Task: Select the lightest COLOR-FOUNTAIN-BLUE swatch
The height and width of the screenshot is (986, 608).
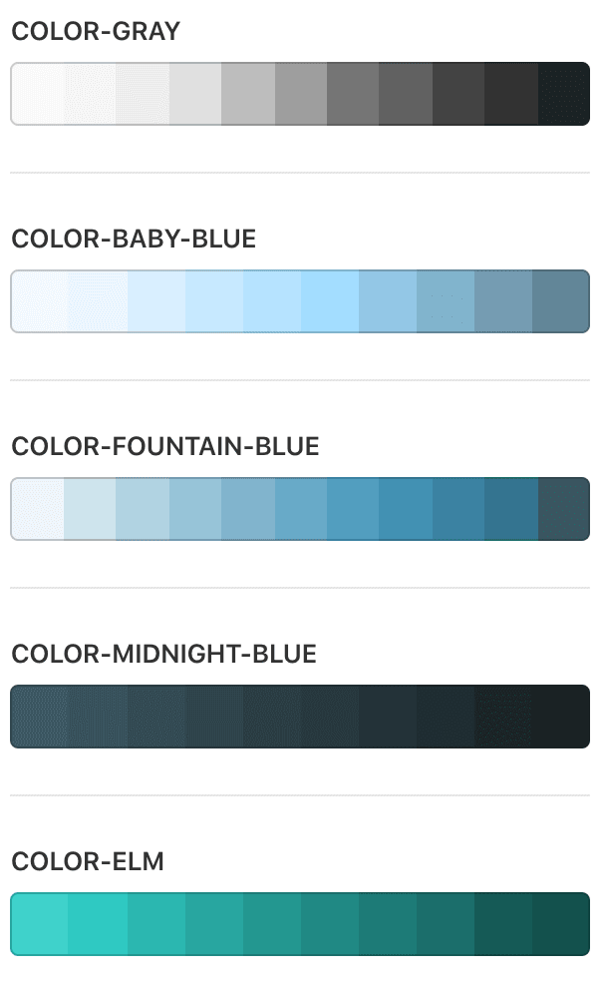Action: (x=38, y=509)
